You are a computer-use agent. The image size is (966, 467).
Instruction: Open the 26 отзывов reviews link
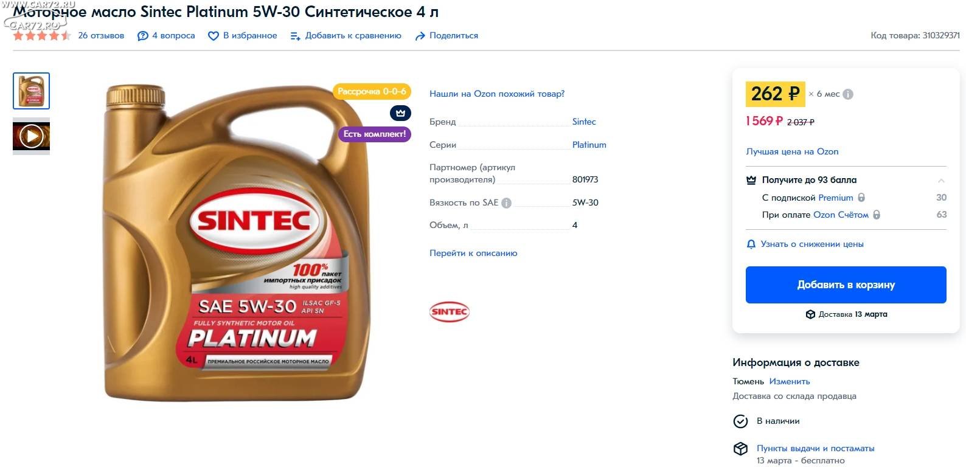point(101,36)
